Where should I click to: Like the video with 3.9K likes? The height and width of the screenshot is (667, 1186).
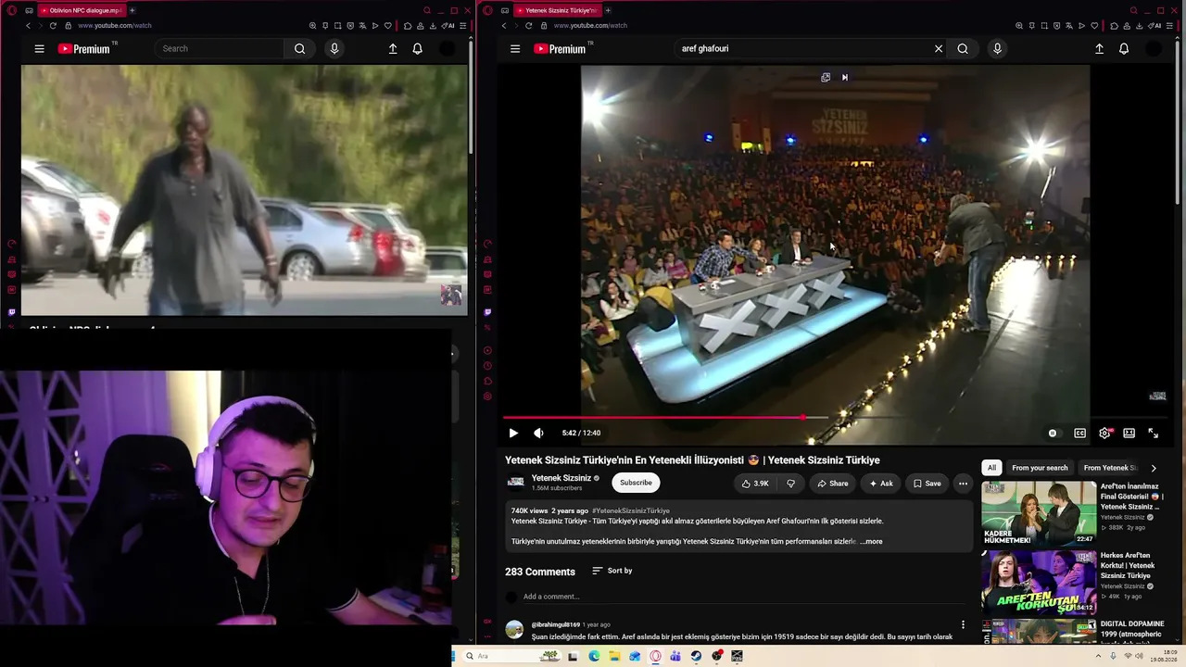[755, 484]
